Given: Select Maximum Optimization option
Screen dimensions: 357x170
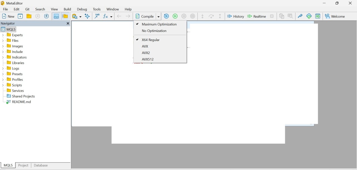Looking at the screenshot, I should (x=160, y=24).
